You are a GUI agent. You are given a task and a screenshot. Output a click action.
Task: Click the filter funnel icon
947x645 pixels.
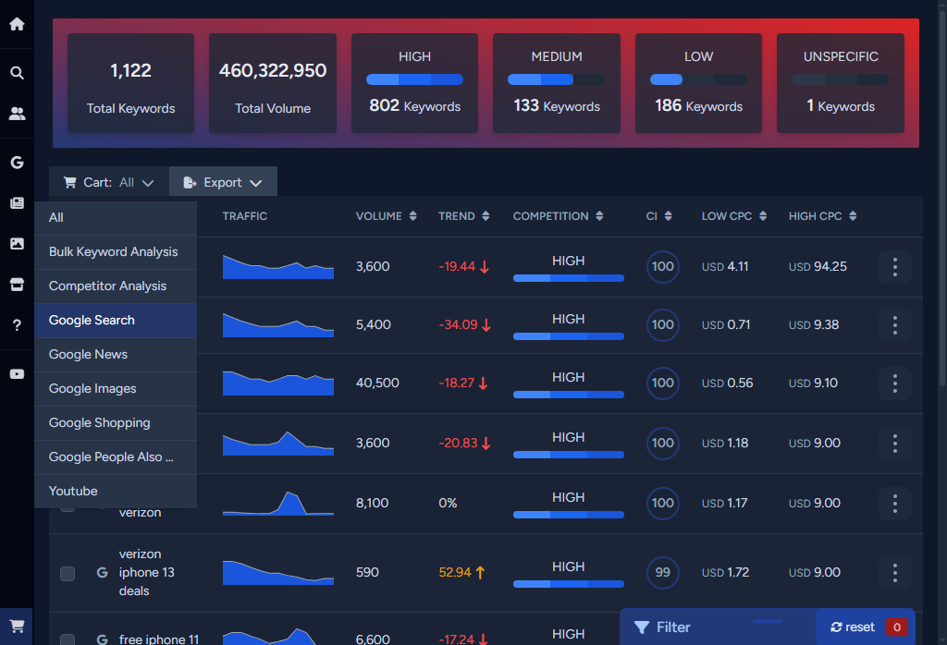click(x=642, y=627)
